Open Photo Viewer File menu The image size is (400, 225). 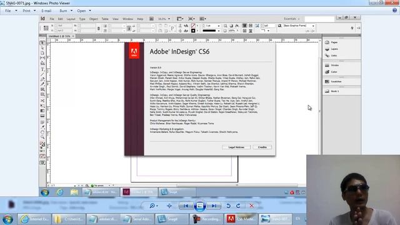pos(11,11)
